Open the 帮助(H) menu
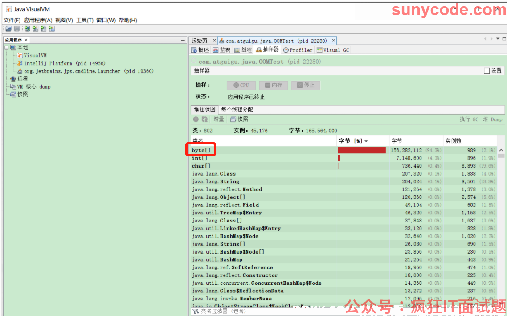The height and width of the screenshot is (316, 507). pyautogui.click(x=128, y=20)
